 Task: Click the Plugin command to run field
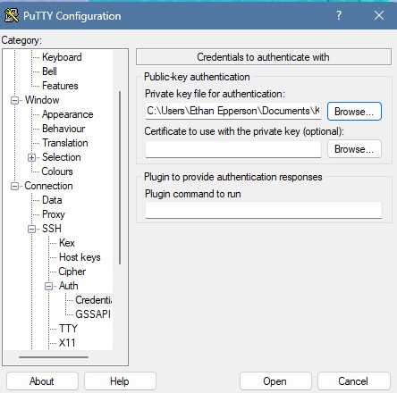tap(264, 210)
